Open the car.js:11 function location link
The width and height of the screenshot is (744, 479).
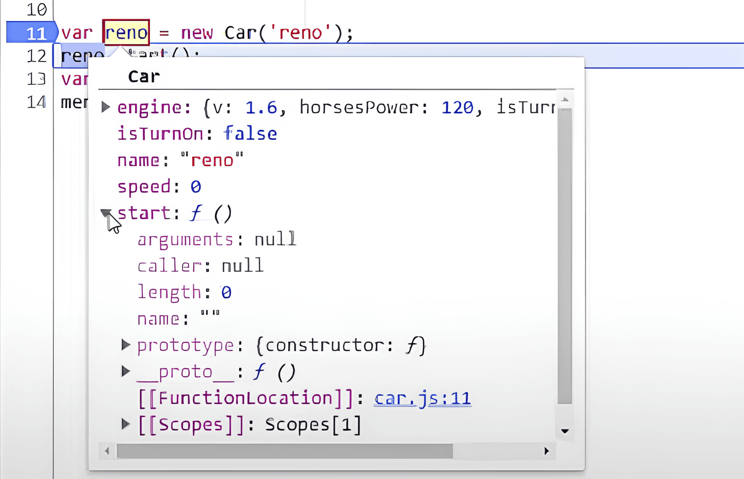[422, 398]
